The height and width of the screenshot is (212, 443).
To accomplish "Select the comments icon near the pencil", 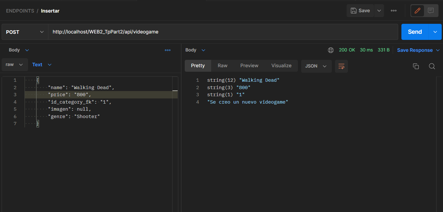I will [431, 10].
